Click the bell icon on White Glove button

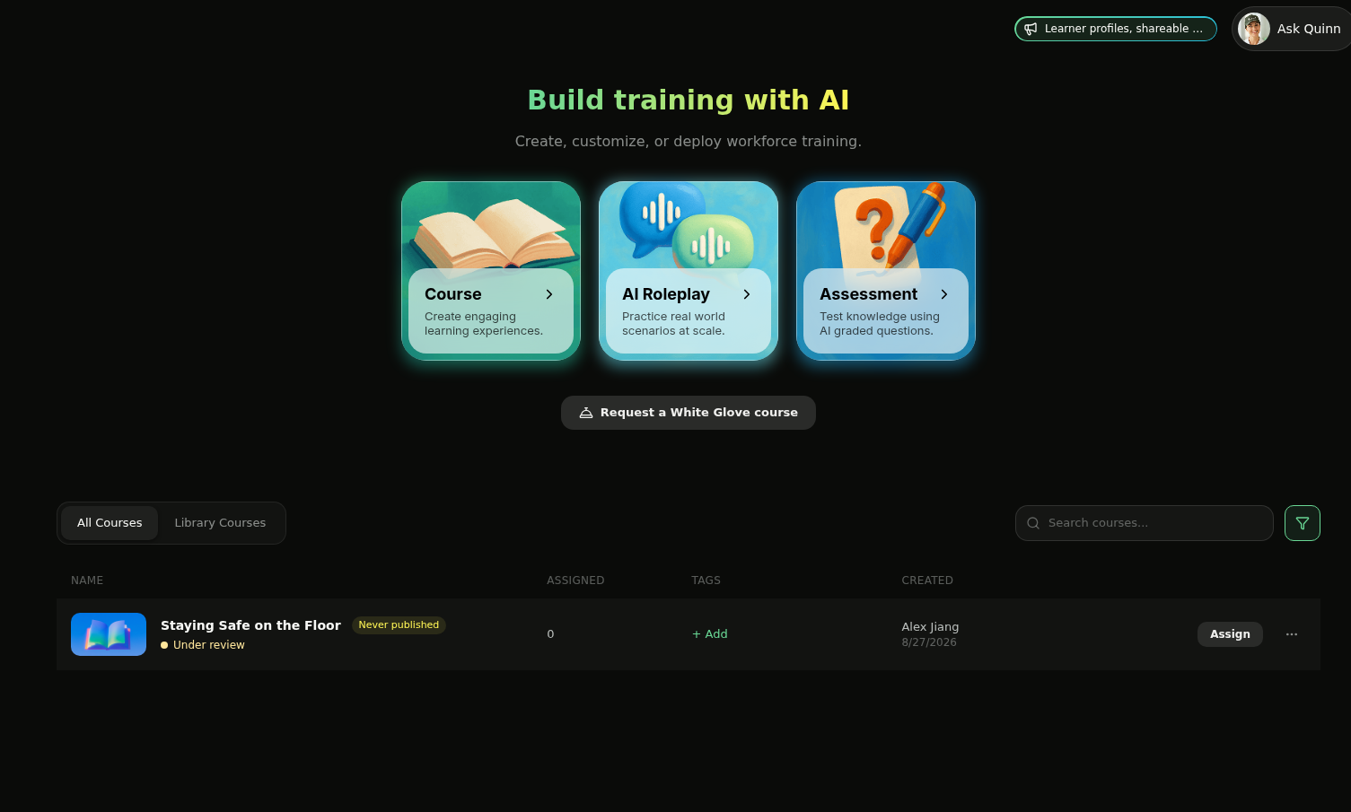click(x=586, y=413)
